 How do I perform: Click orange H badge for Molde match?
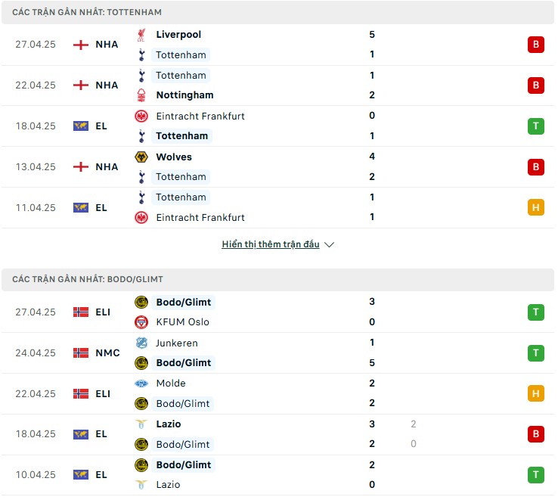click(536, 394)
